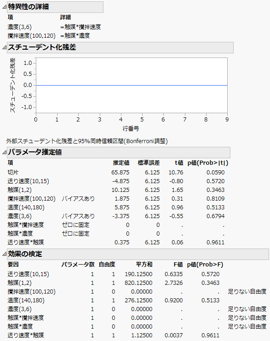Click the パラメータ数 column header
270x341 pixels.
click(78, 265)
